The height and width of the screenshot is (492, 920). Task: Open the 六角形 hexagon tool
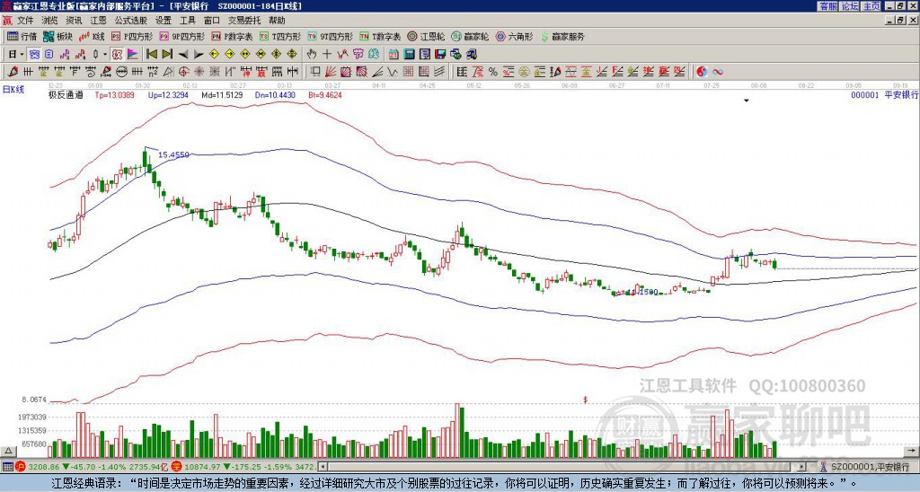click(x=515, y=36)
